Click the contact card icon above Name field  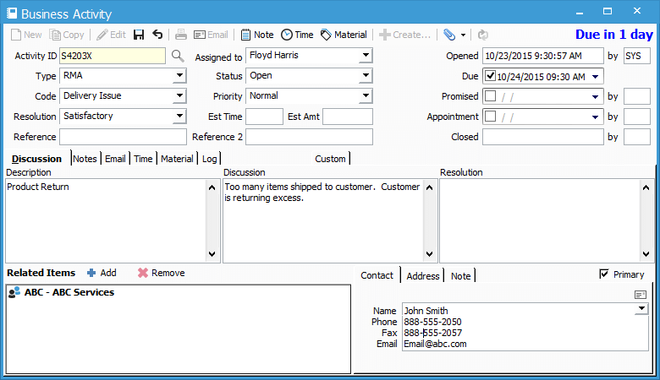coord(641,295)
